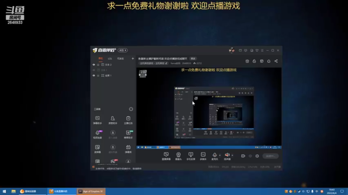Click the flame popularity icon next to 2272

[194, 63]
